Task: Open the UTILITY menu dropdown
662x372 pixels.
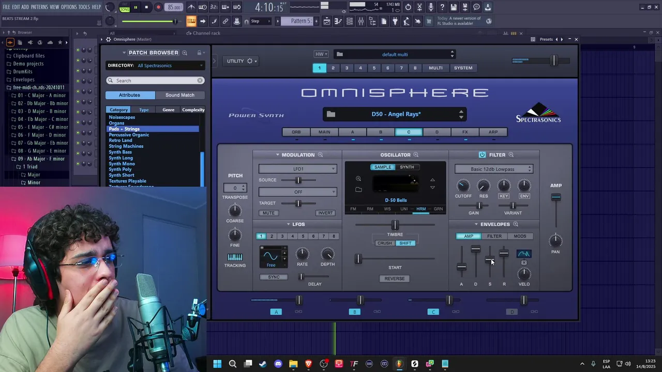Action: [x=242, y=61]
